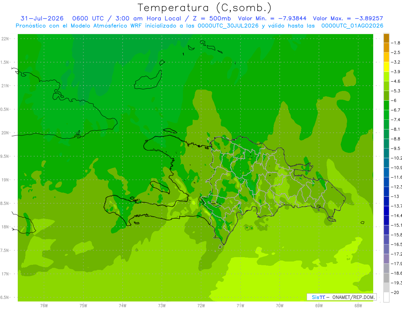
Task: Click the '20N' latitude axis label
Action: (x=5, y=133)
